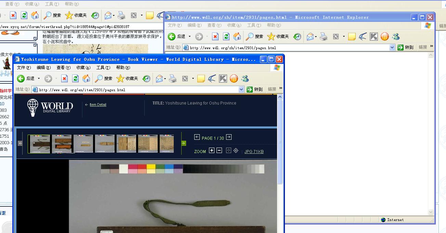Click Stop icon in Yoshitsune Book Viewer toolbar
The height and width of the screenshot is (233, 446).
pos(64,79)
